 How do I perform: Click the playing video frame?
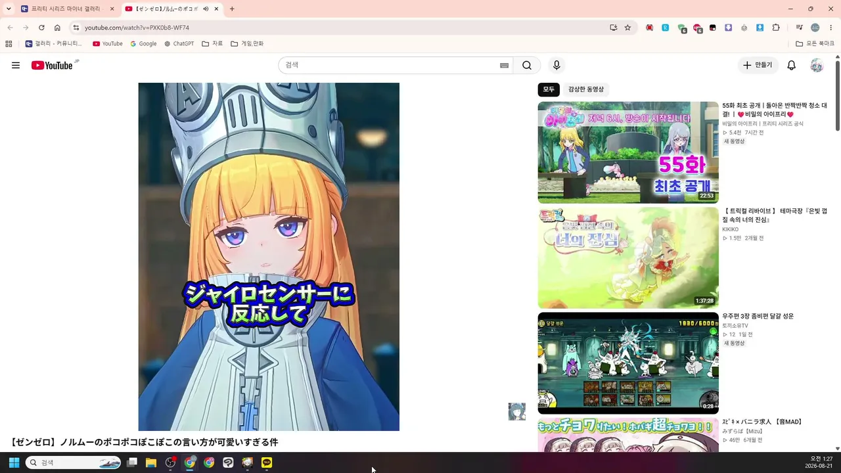(269, 257)
